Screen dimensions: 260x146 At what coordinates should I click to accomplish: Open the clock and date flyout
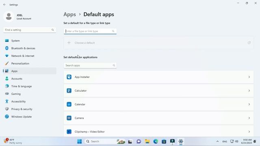[247, 141]
